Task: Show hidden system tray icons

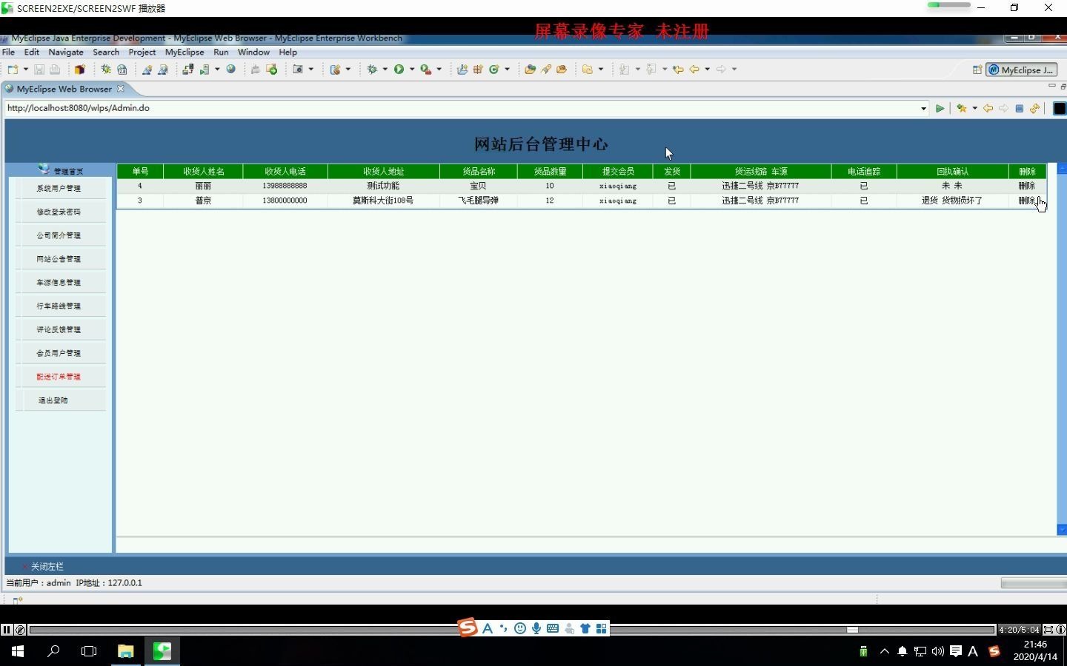Action: pos(884,651)
